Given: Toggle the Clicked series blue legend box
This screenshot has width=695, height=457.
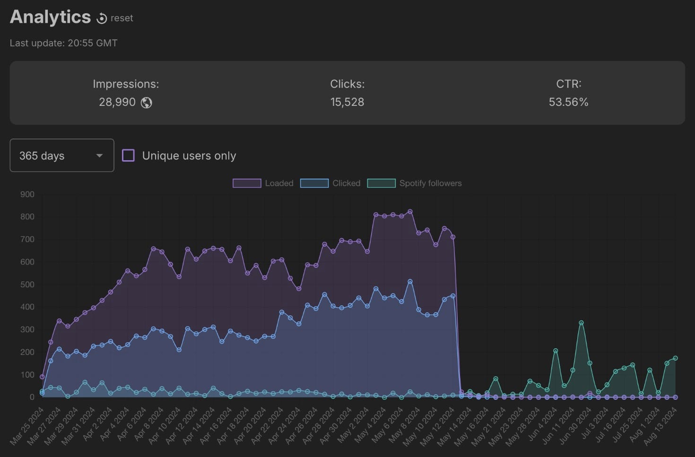Looking at the screenshot, I should (314, 183).
